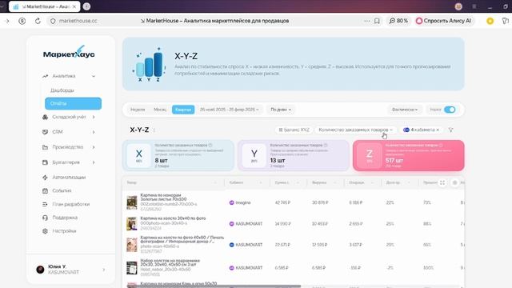Remove the 4 кабинета filter with x
The width and height of the screenshot is (512, 288).
tap(438, 130)
